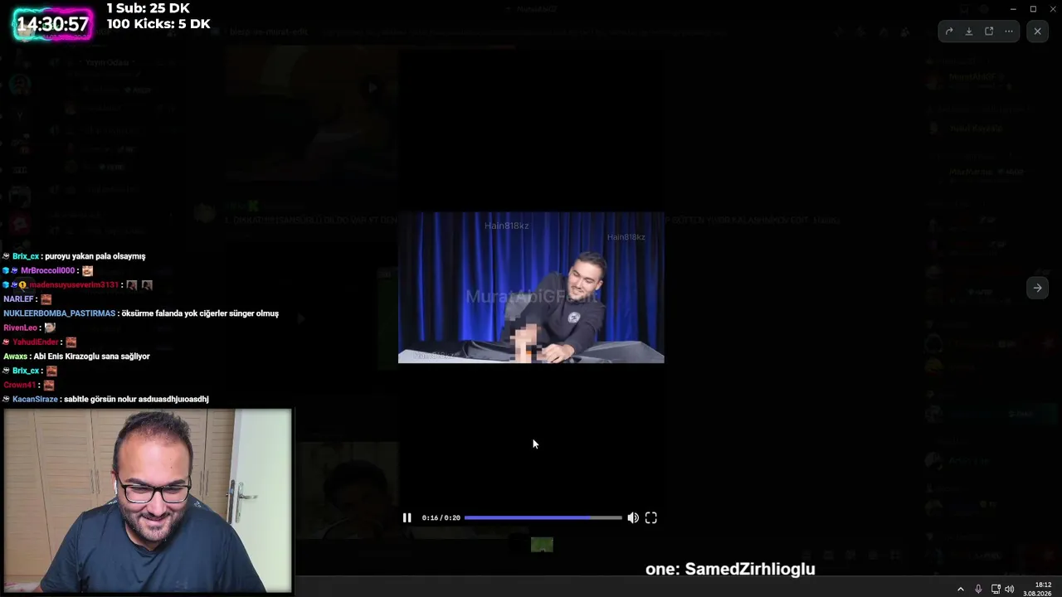
Task: Show hidden system tray icons
Action: tap(961, 590)
